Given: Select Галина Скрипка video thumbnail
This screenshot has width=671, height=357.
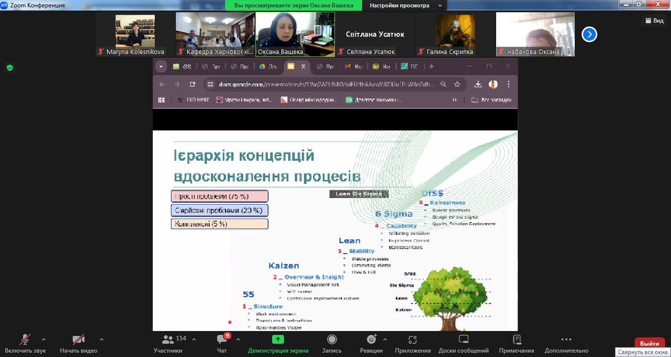Looking at the screenshot, I should [x=455, y=34].
